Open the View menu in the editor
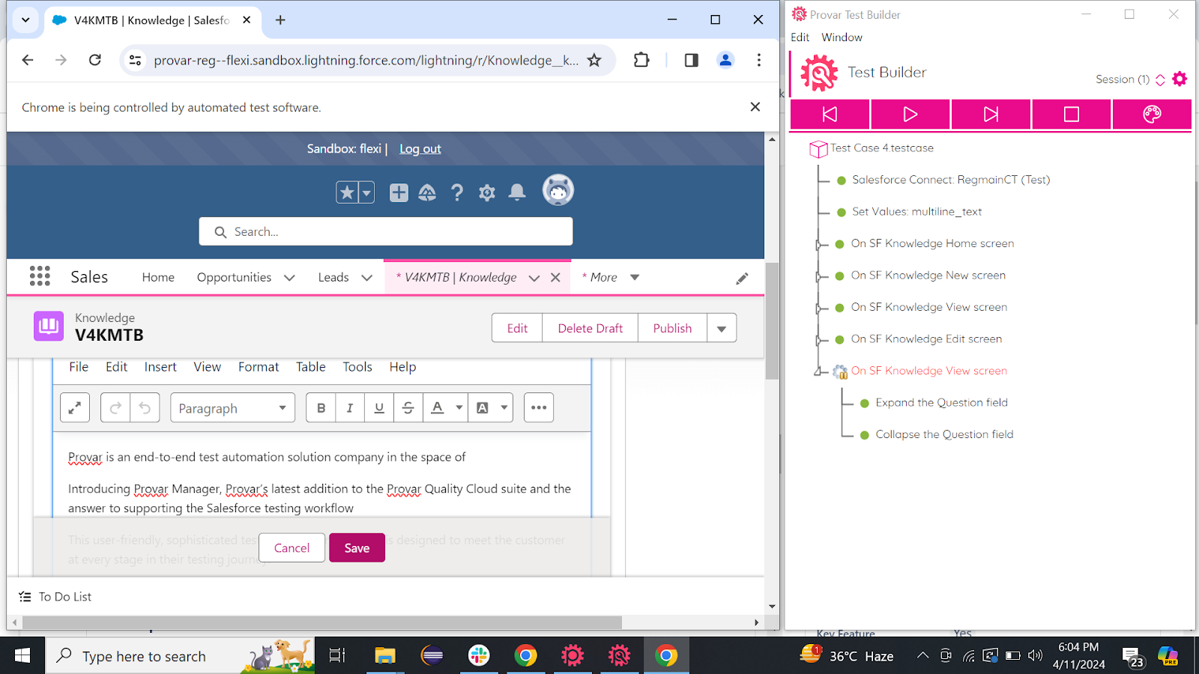This screenshot has height=674, width=1199. [x=208, y=367]
